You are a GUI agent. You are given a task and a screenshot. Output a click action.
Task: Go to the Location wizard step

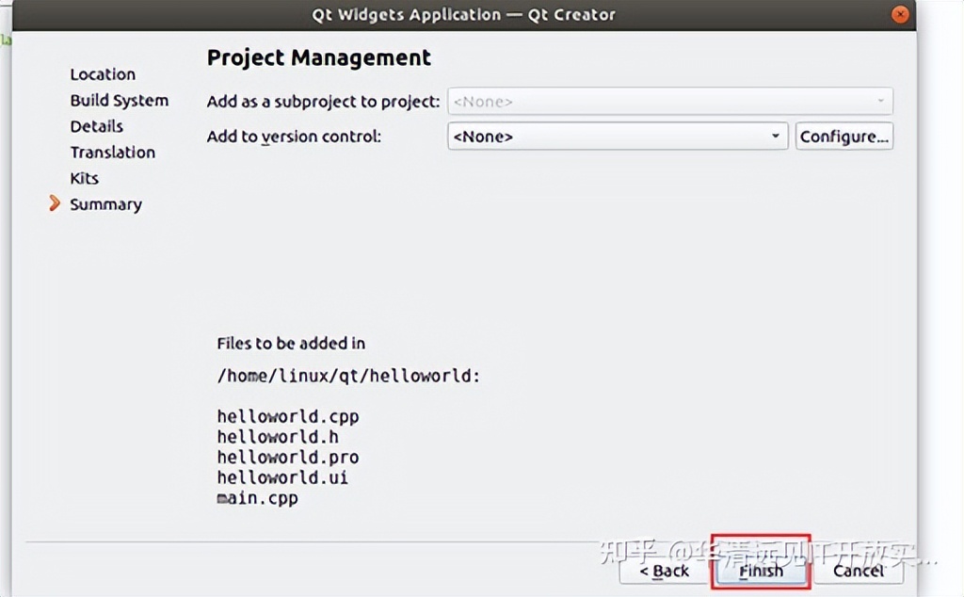point(103,74)
